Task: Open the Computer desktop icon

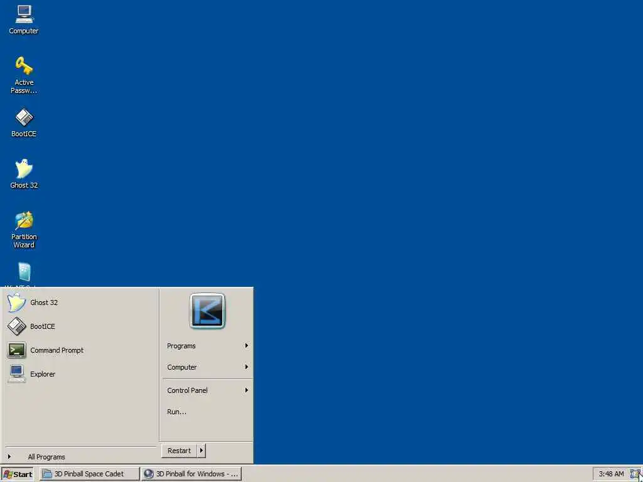Action: click(x=24, y=19)
